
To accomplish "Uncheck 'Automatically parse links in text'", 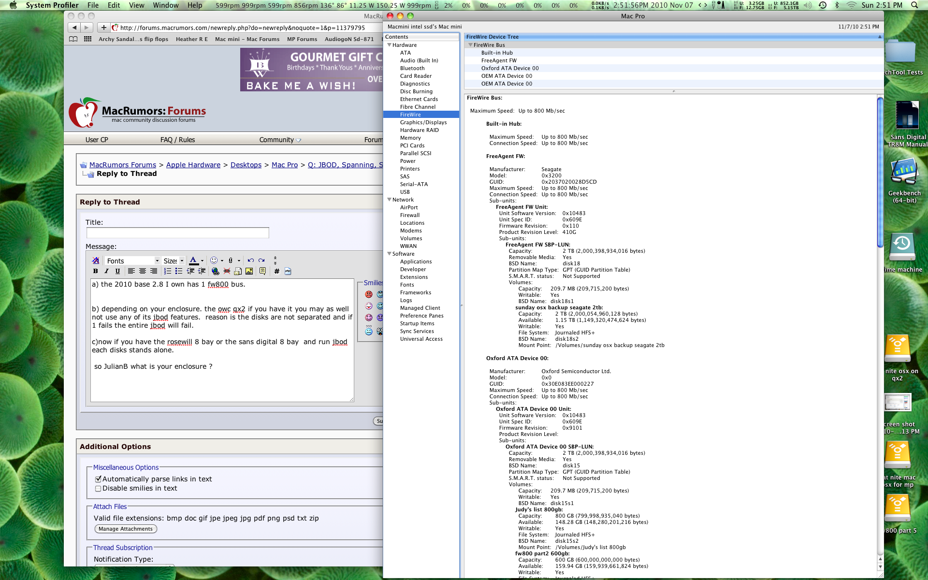I will (x=98, y=478).
